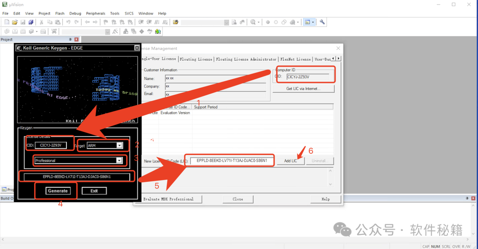This screenshot has width=478, height=249.
Task: Click the Find in Files icon
Action: 176,22
